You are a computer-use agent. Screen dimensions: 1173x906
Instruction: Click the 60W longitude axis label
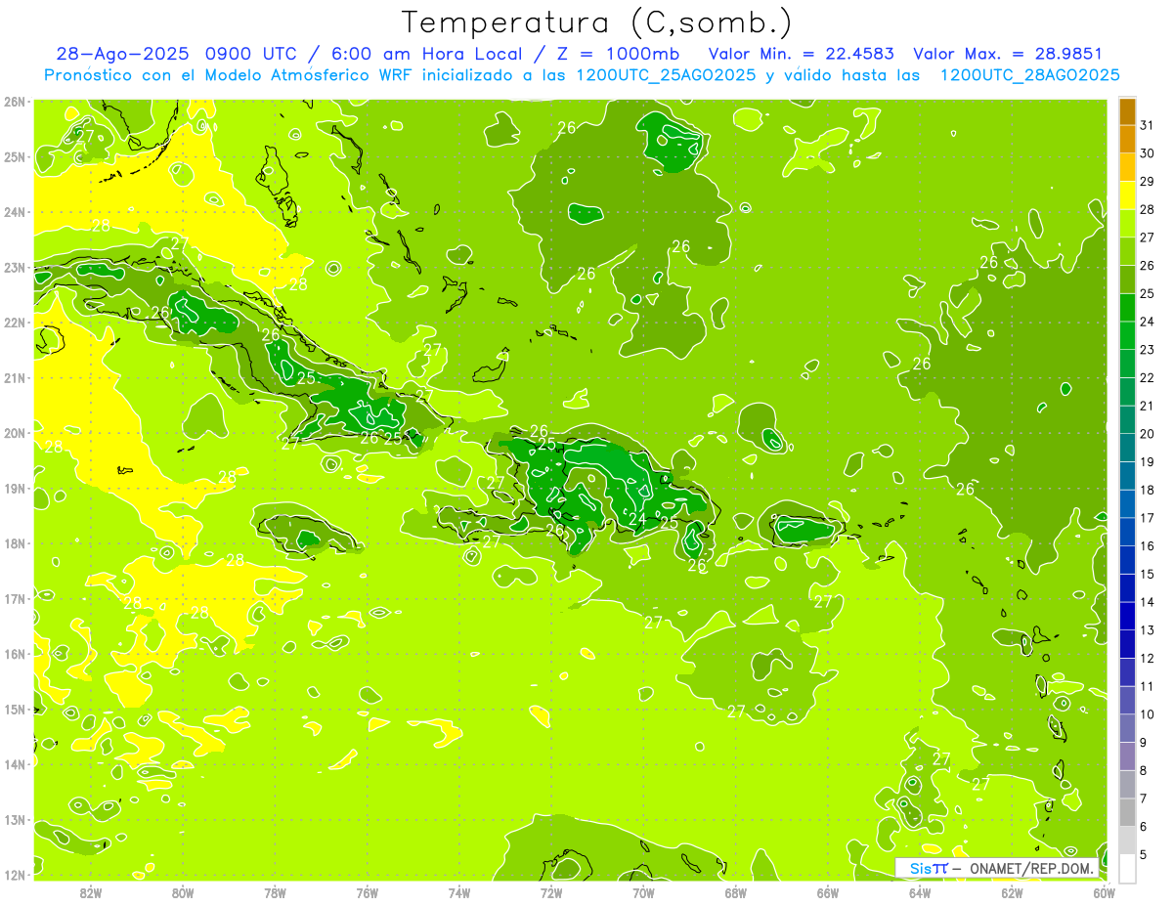(1105, 892)
